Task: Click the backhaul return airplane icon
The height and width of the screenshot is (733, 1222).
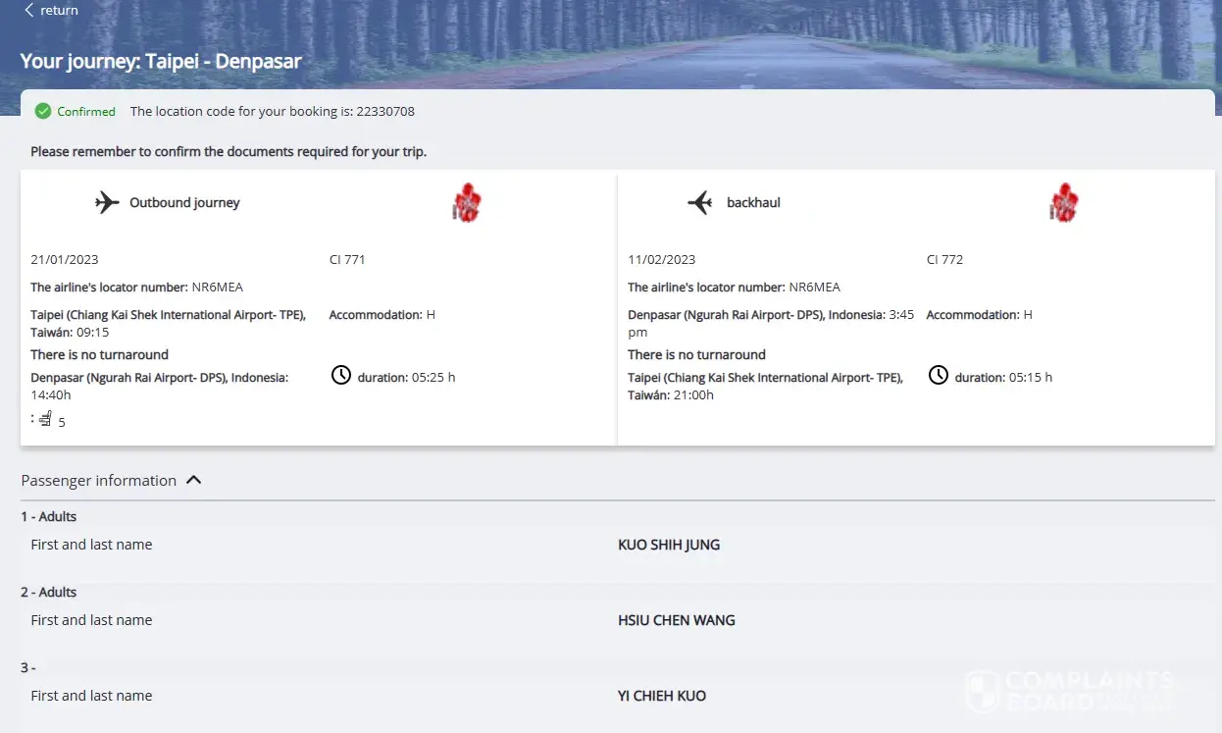Action: click(x=699, y=203)
